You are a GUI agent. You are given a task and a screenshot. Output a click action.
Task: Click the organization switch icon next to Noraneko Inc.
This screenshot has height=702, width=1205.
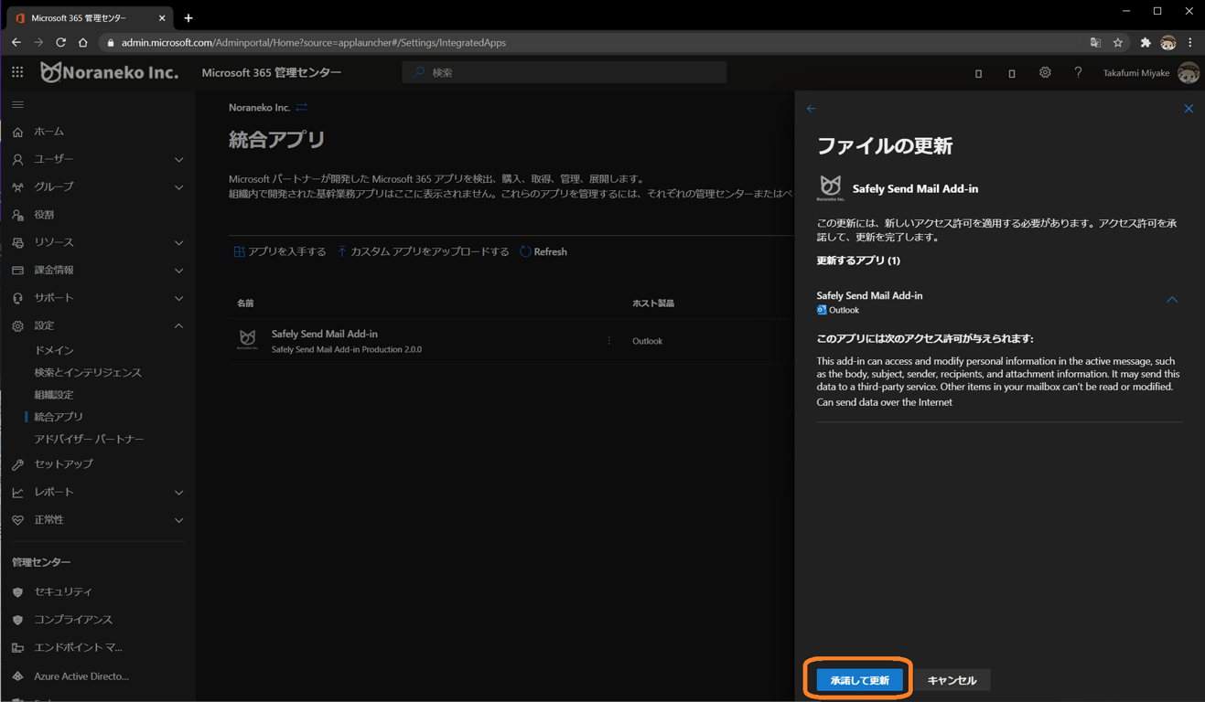(302, 108)
